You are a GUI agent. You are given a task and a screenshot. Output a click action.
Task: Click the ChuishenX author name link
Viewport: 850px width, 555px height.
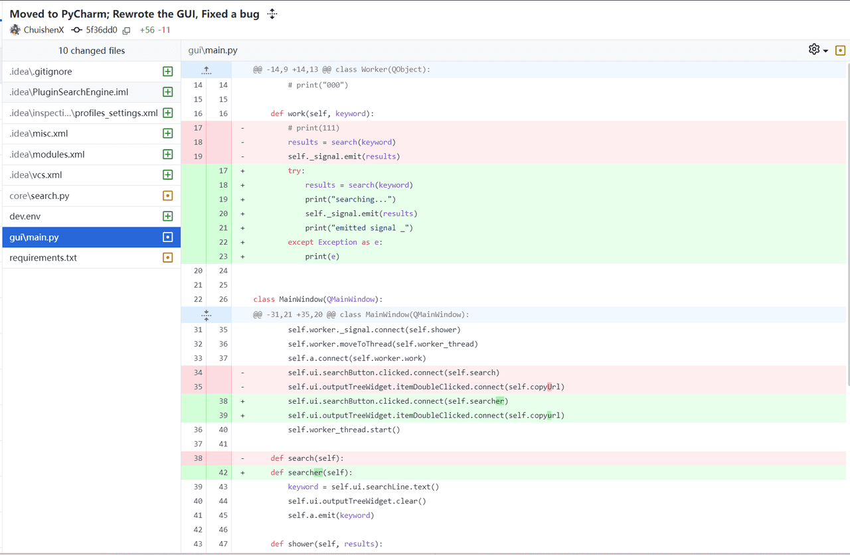[43, 30]
